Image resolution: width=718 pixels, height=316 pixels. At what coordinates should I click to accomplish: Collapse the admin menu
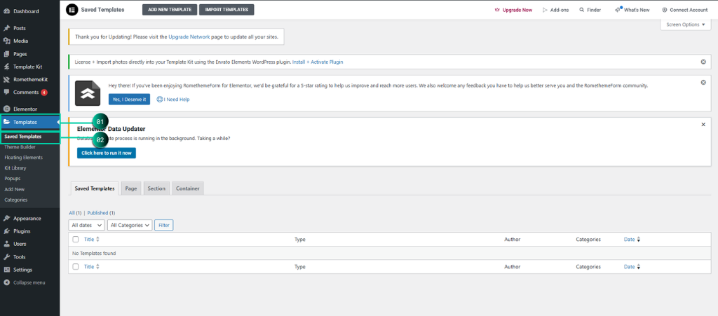(25, 282)
